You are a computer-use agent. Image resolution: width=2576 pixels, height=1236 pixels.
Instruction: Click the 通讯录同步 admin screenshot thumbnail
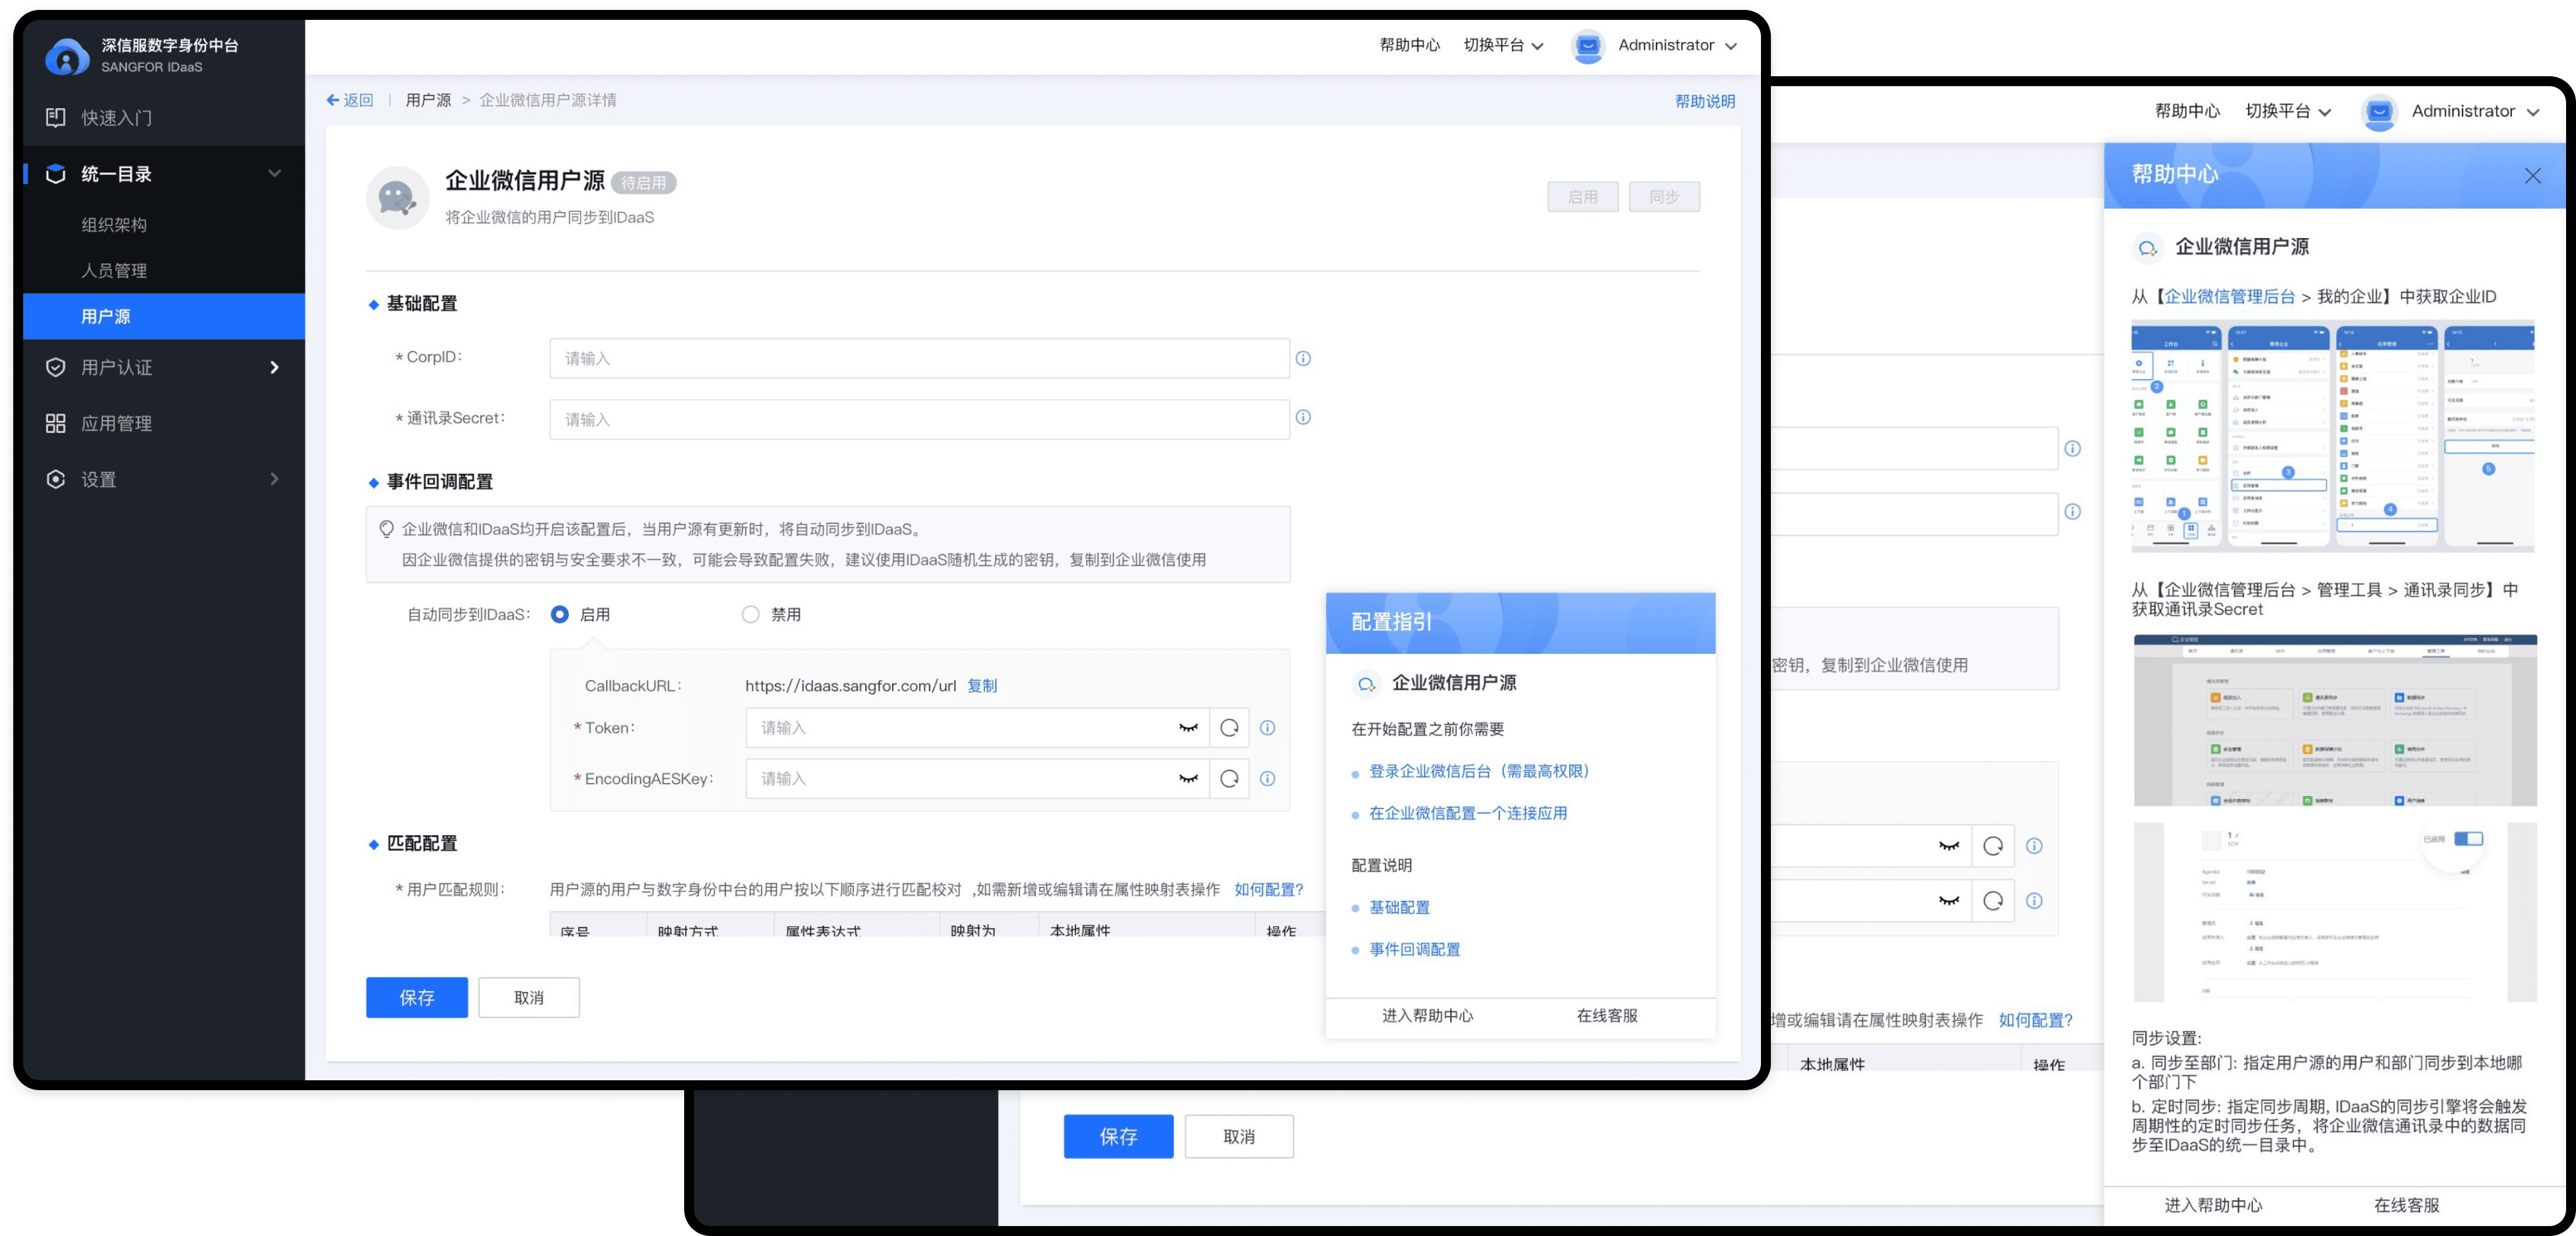[2335, 720]
